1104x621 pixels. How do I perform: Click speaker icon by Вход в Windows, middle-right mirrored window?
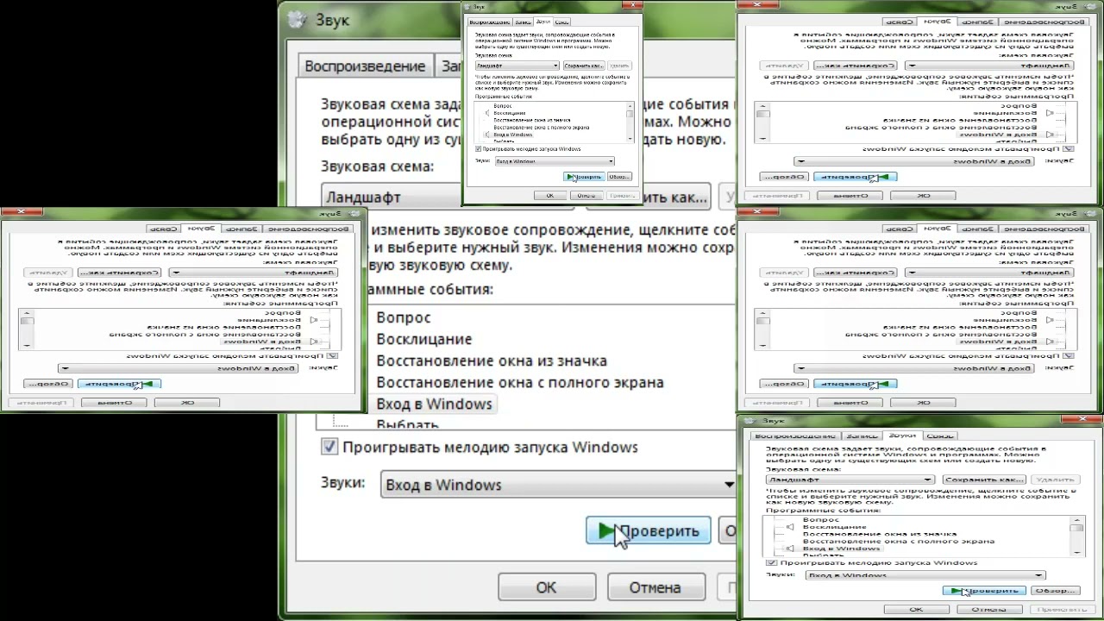coord(1050,342)
